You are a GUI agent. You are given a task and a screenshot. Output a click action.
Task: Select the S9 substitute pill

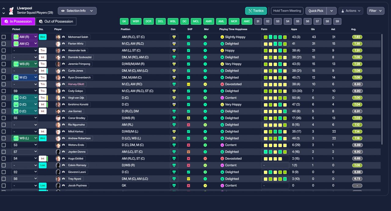coord(337,21)
